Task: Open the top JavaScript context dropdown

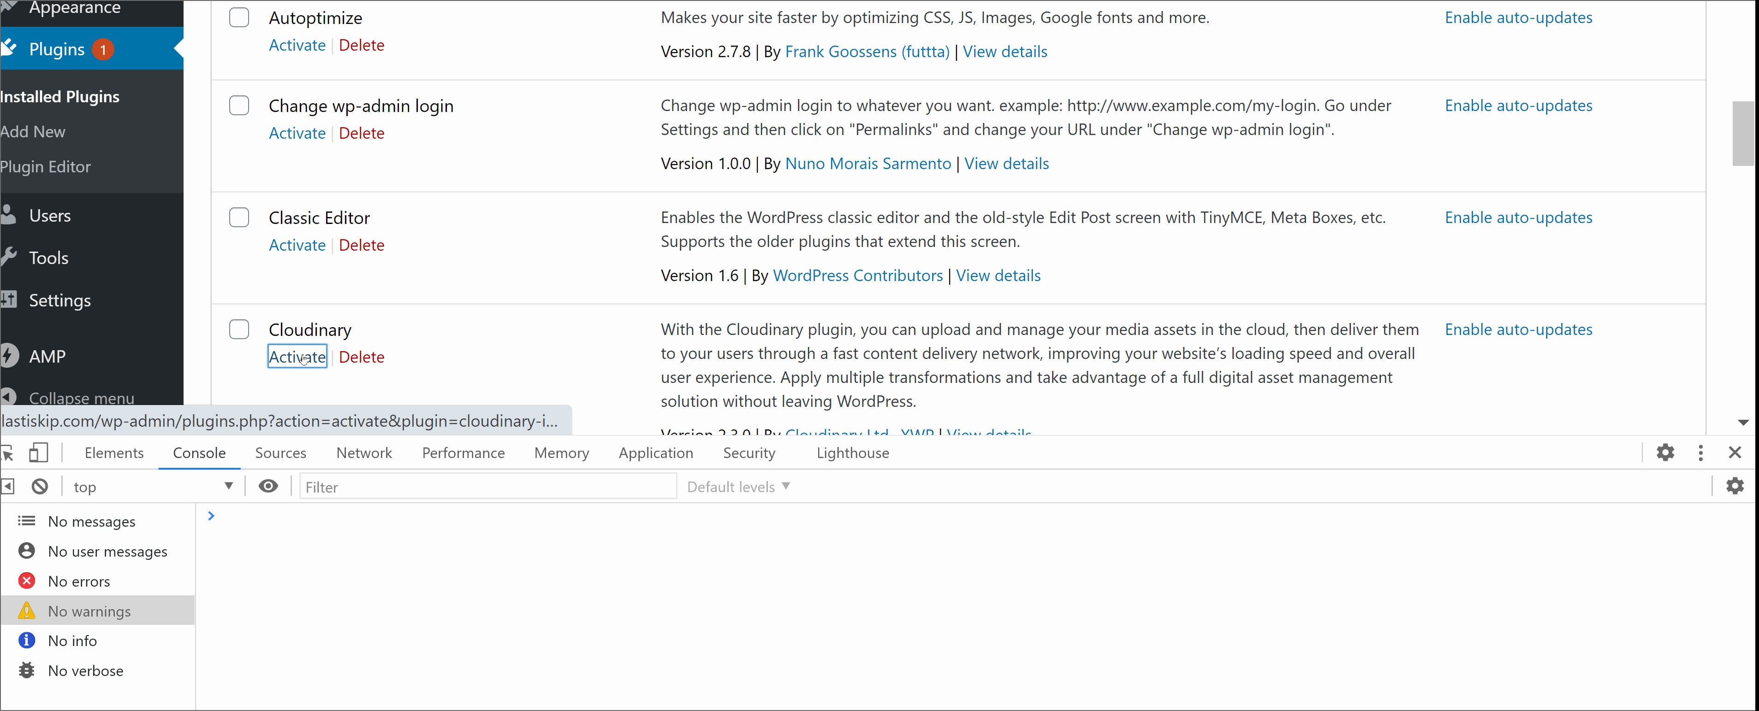Action: point(153,487)
